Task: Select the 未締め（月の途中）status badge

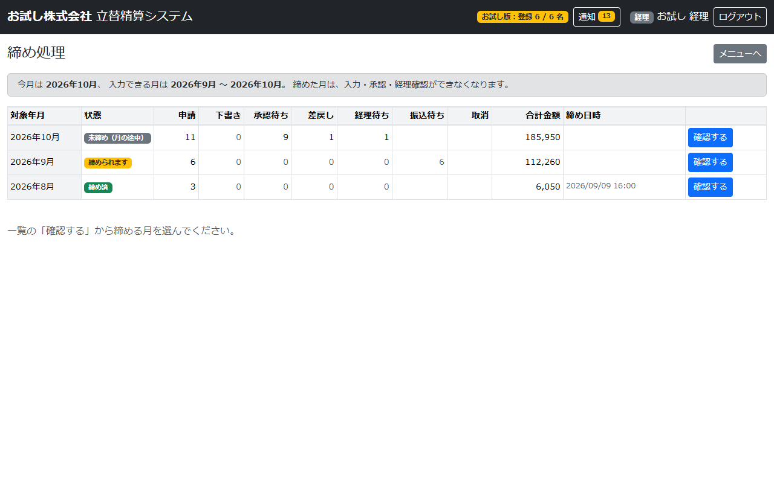Action: tap(117, 138)
